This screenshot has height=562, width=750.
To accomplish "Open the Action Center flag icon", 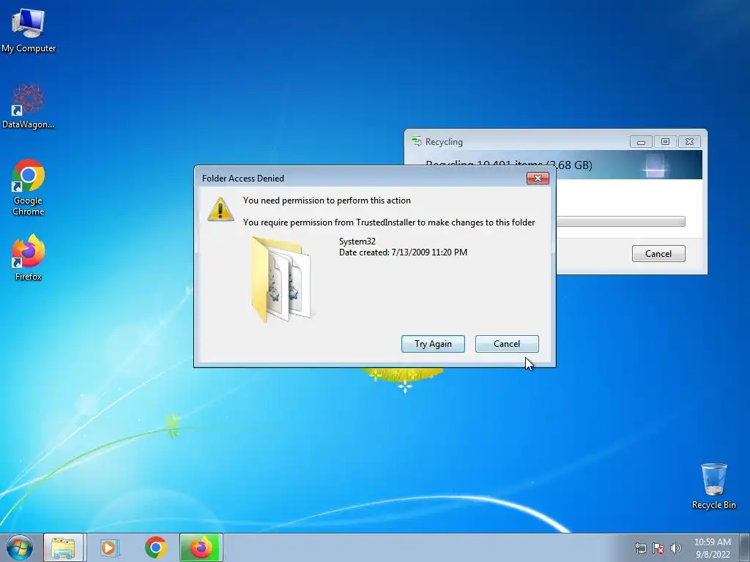I will 658,548.
